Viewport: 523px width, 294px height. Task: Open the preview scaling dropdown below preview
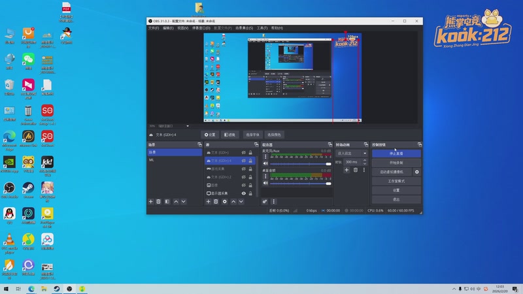click(173, 126)
